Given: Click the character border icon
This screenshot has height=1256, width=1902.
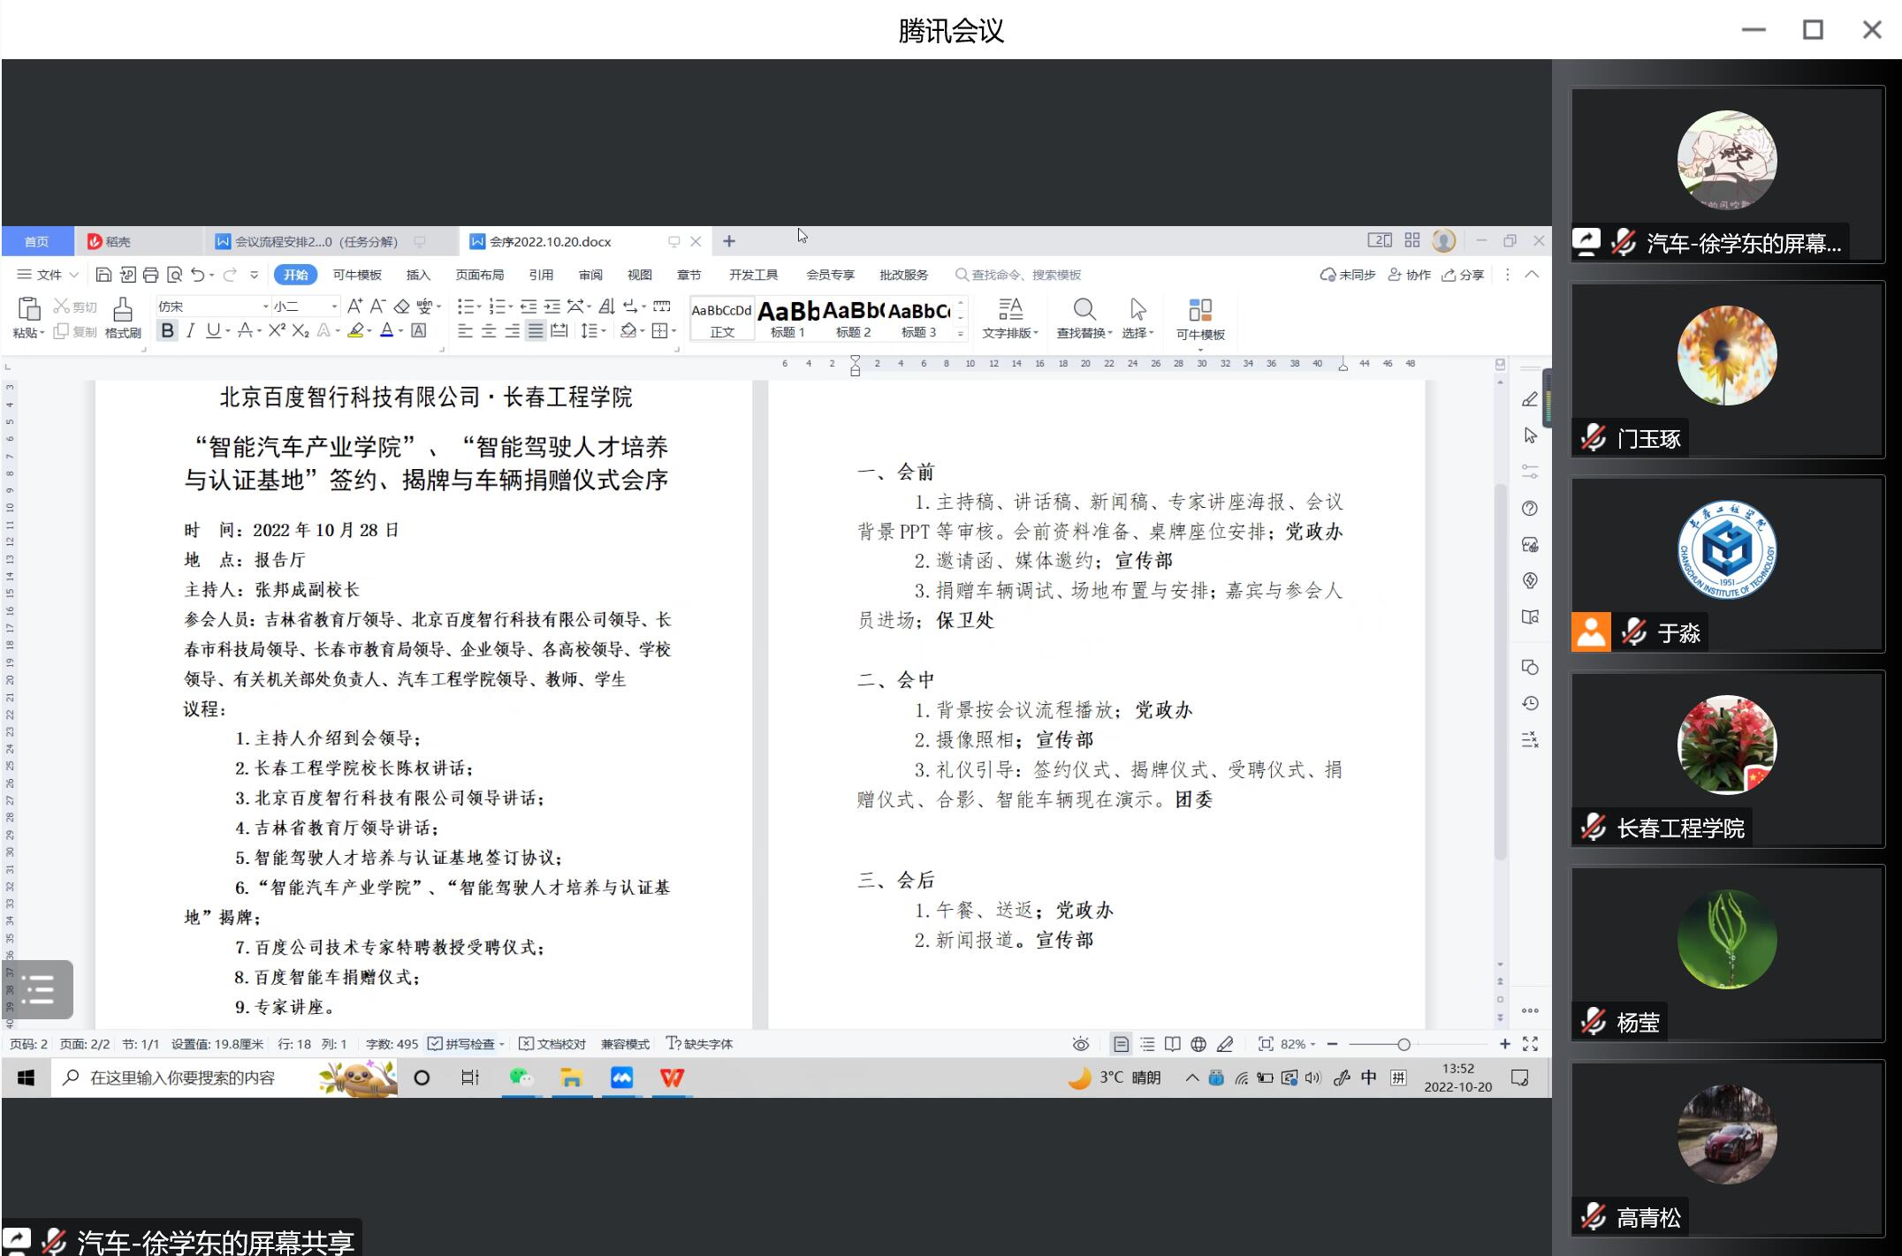Looking at the screenshot, I should (419, 330).
